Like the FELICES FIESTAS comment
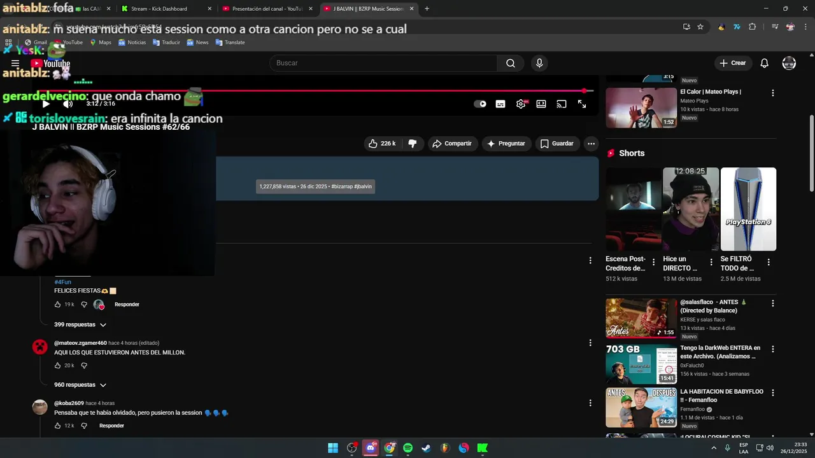Image resolution: width=815 pixels, height=458 pixels. [57, 305]
